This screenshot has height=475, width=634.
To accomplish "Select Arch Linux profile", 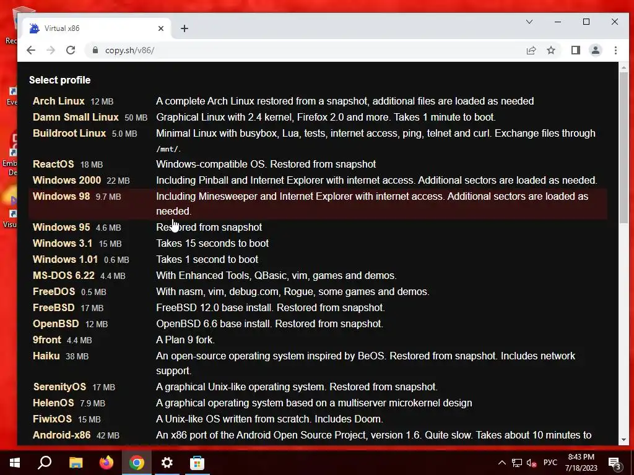I will point(59,101).
